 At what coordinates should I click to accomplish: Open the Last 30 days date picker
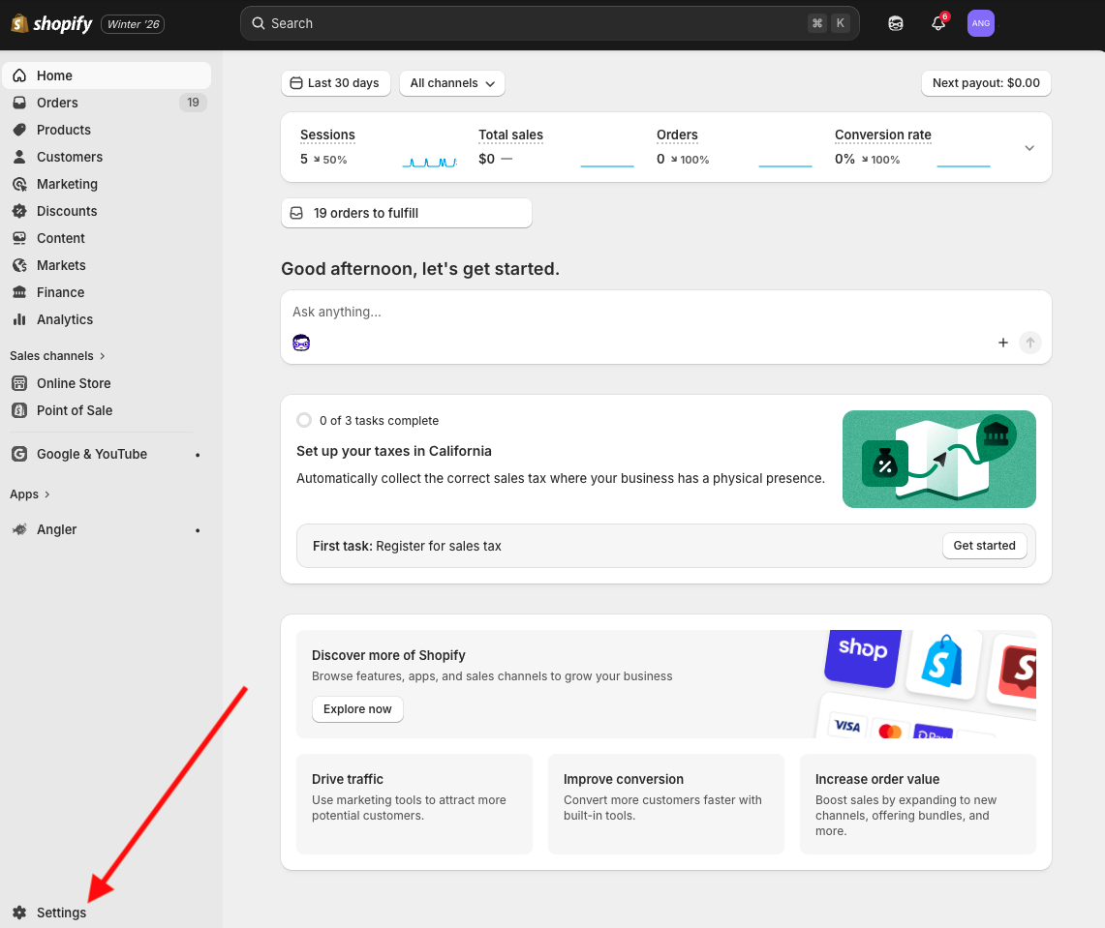[x=335, y=83]
